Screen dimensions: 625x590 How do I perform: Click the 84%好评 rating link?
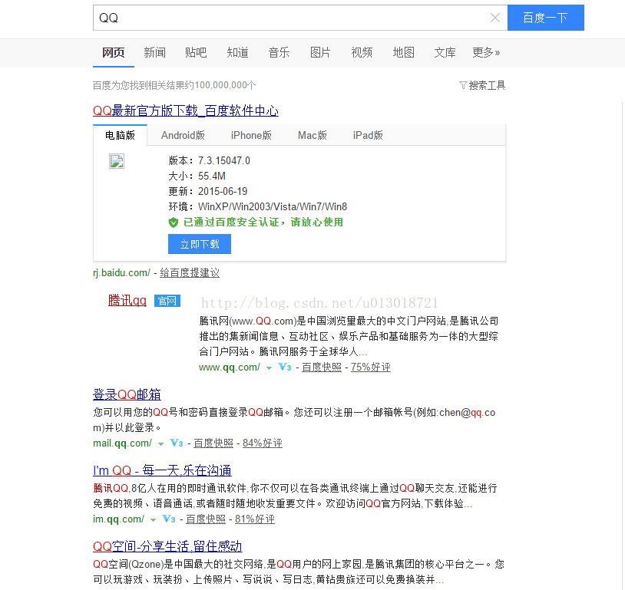pyautogui.click(x=263, y=443)
